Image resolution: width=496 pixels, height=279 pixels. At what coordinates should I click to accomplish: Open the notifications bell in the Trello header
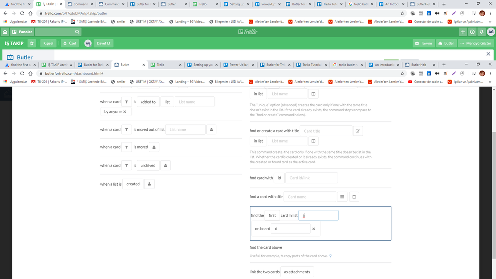click(x=481, y=32)
